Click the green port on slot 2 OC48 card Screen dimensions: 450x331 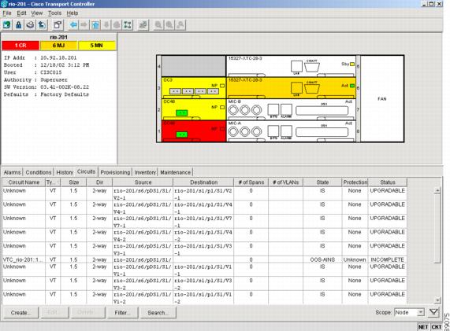pos(181,112)
